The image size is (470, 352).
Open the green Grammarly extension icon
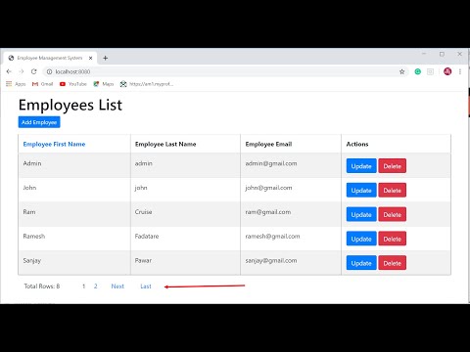[417, 71]
